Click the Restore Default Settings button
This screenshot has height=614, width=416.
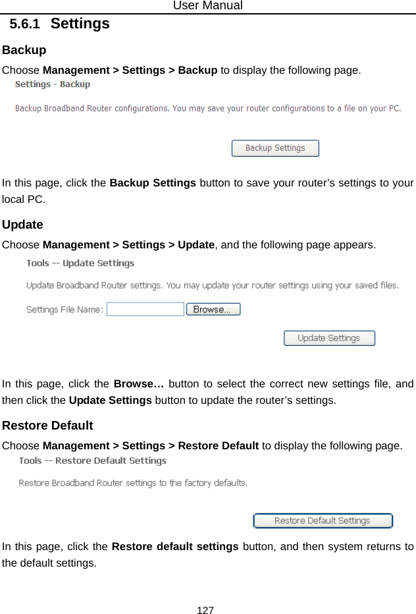(x=323, y=521)
